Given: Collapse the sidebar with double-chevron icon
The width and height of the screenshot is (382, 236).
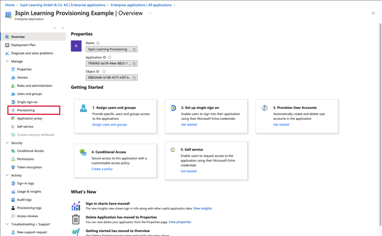Looking at the screenshot, I should pos(63,28).
